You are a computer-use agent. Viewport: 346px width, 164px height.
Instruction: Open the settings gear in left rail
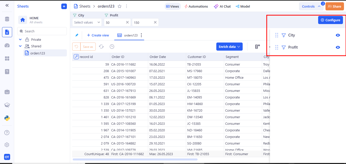tap(7, 145)
